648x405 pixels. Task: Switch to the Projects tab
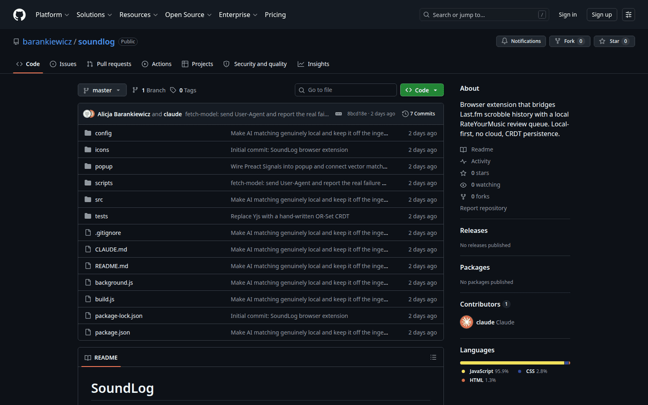coord(197,64)
